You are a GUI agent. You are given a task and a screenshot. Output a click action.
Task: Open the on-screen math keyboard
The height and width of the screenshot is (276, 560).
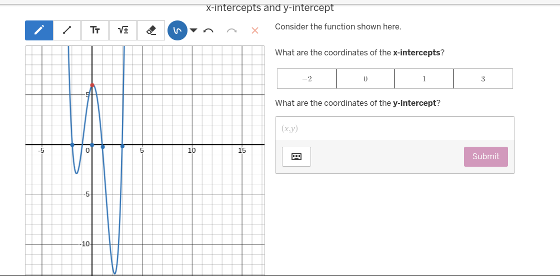(x=296, y=157)
